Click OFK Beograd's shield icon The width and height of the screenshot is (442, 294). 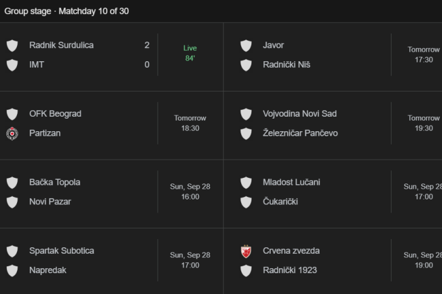[x=12, y=114]
